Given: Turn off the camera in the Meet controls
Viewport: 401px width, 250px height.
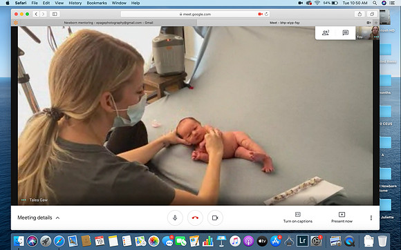Looking at the screenshot, I should pos(215,218).
